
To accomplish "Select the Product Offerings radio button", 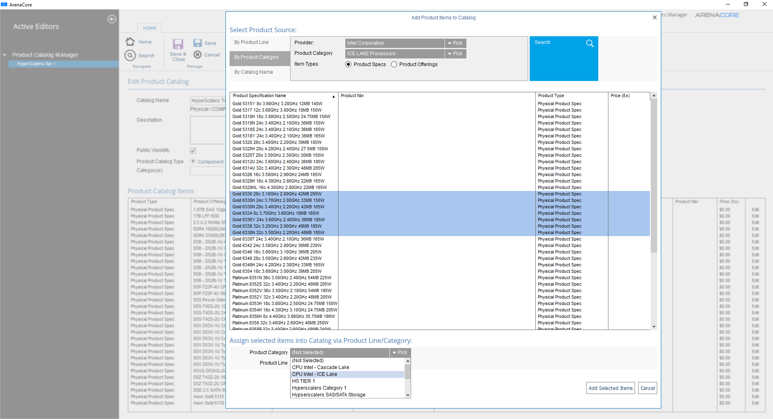I will [394, 64].
